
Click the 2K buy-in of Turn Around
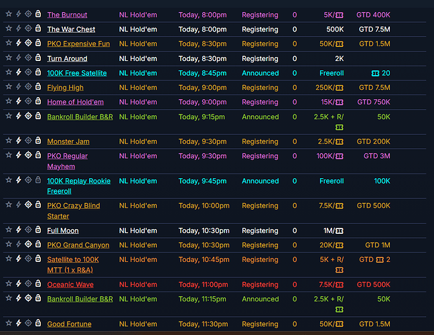coord(340,59)
